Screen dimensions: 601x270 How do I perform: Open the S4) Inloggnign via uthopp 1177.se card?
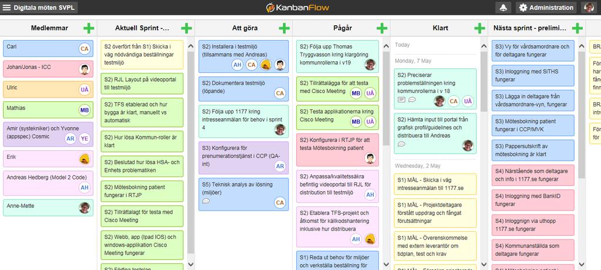coord(533,225)
